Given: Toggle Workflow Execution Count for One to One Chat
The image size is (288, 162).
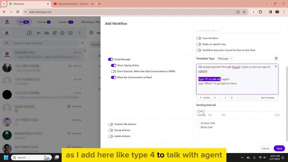Looking at the screenshot, I should coord(199,50).
